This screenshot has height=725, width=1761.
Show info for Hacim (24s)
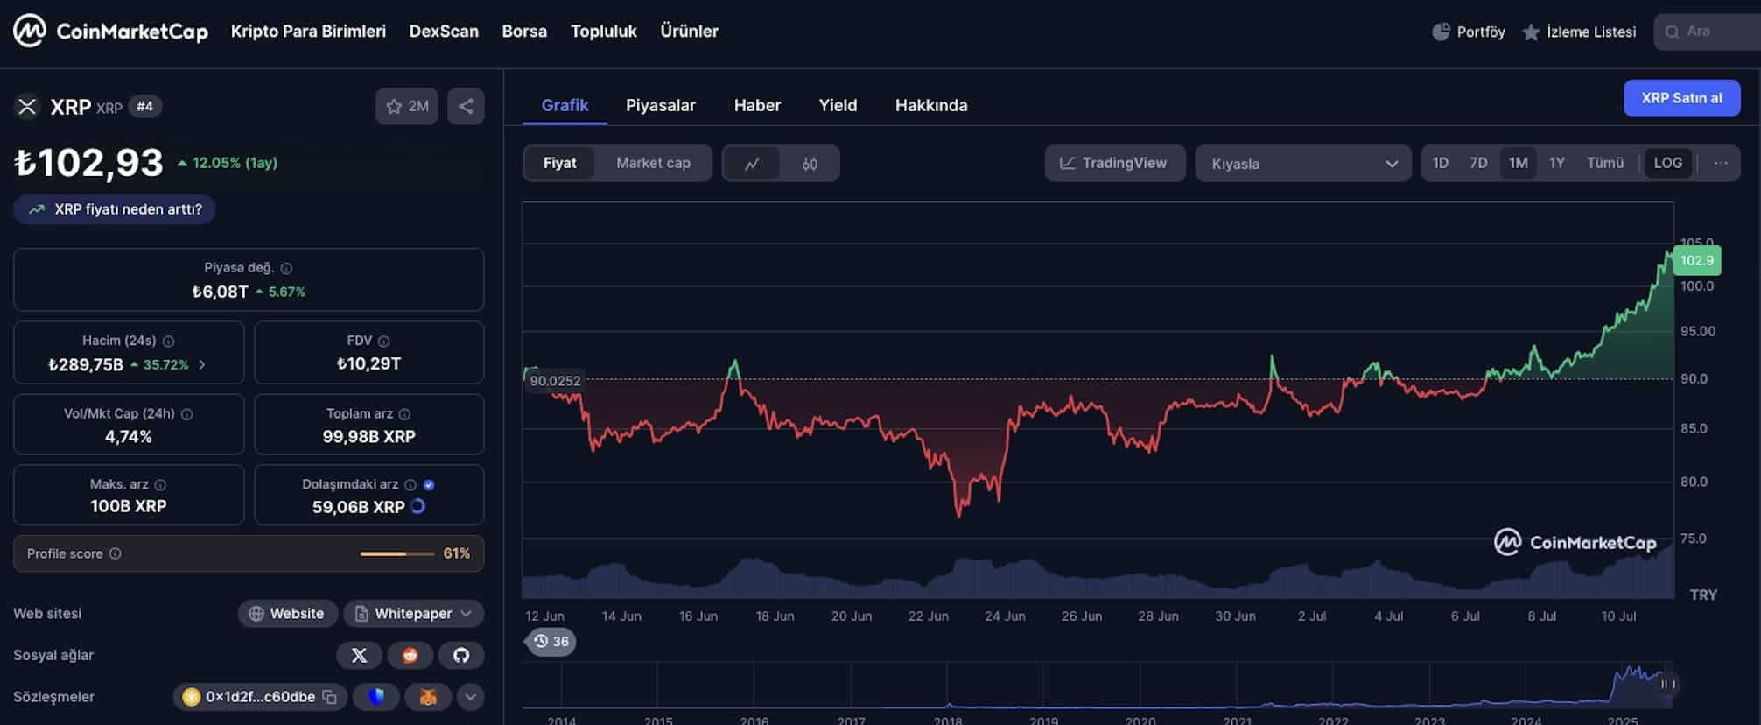(169, 341)
